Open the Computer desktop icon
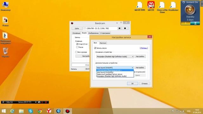Screen dimensions: 203x114 pos(5,6)
